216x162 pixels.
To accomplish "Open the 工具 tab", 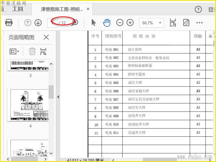I will 18,9.
